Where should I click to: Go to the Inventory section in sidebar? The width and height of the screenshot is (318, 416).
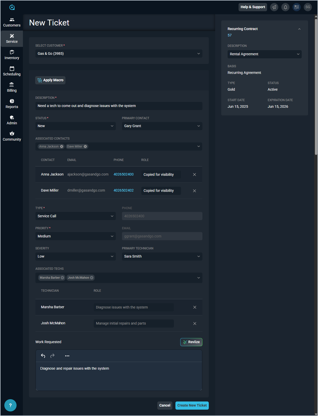12,55
